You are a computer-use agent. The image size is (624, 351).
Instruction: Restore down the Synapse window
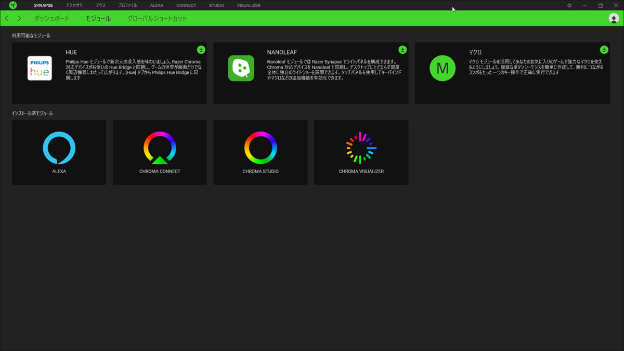click(601, 5)
